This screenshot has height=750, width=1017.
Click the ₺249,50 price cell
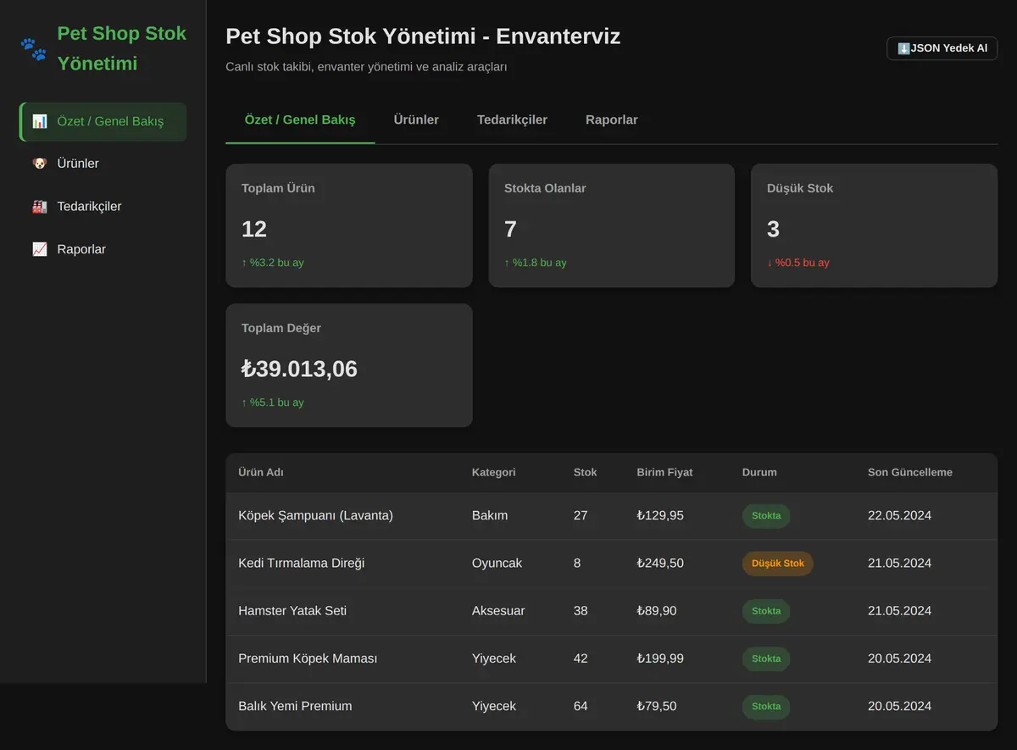pyautogui.click(x=660, y=563)
